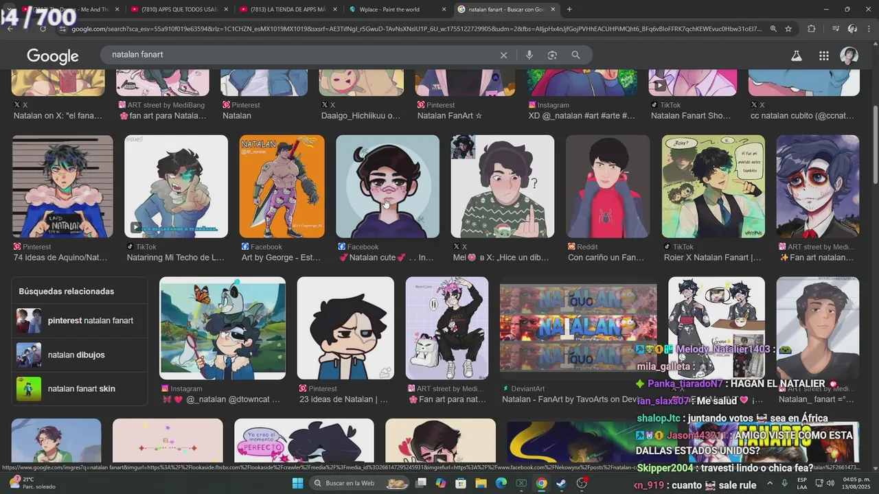Open media controls icon in Chrome toolbar

(x=835, y=29)
